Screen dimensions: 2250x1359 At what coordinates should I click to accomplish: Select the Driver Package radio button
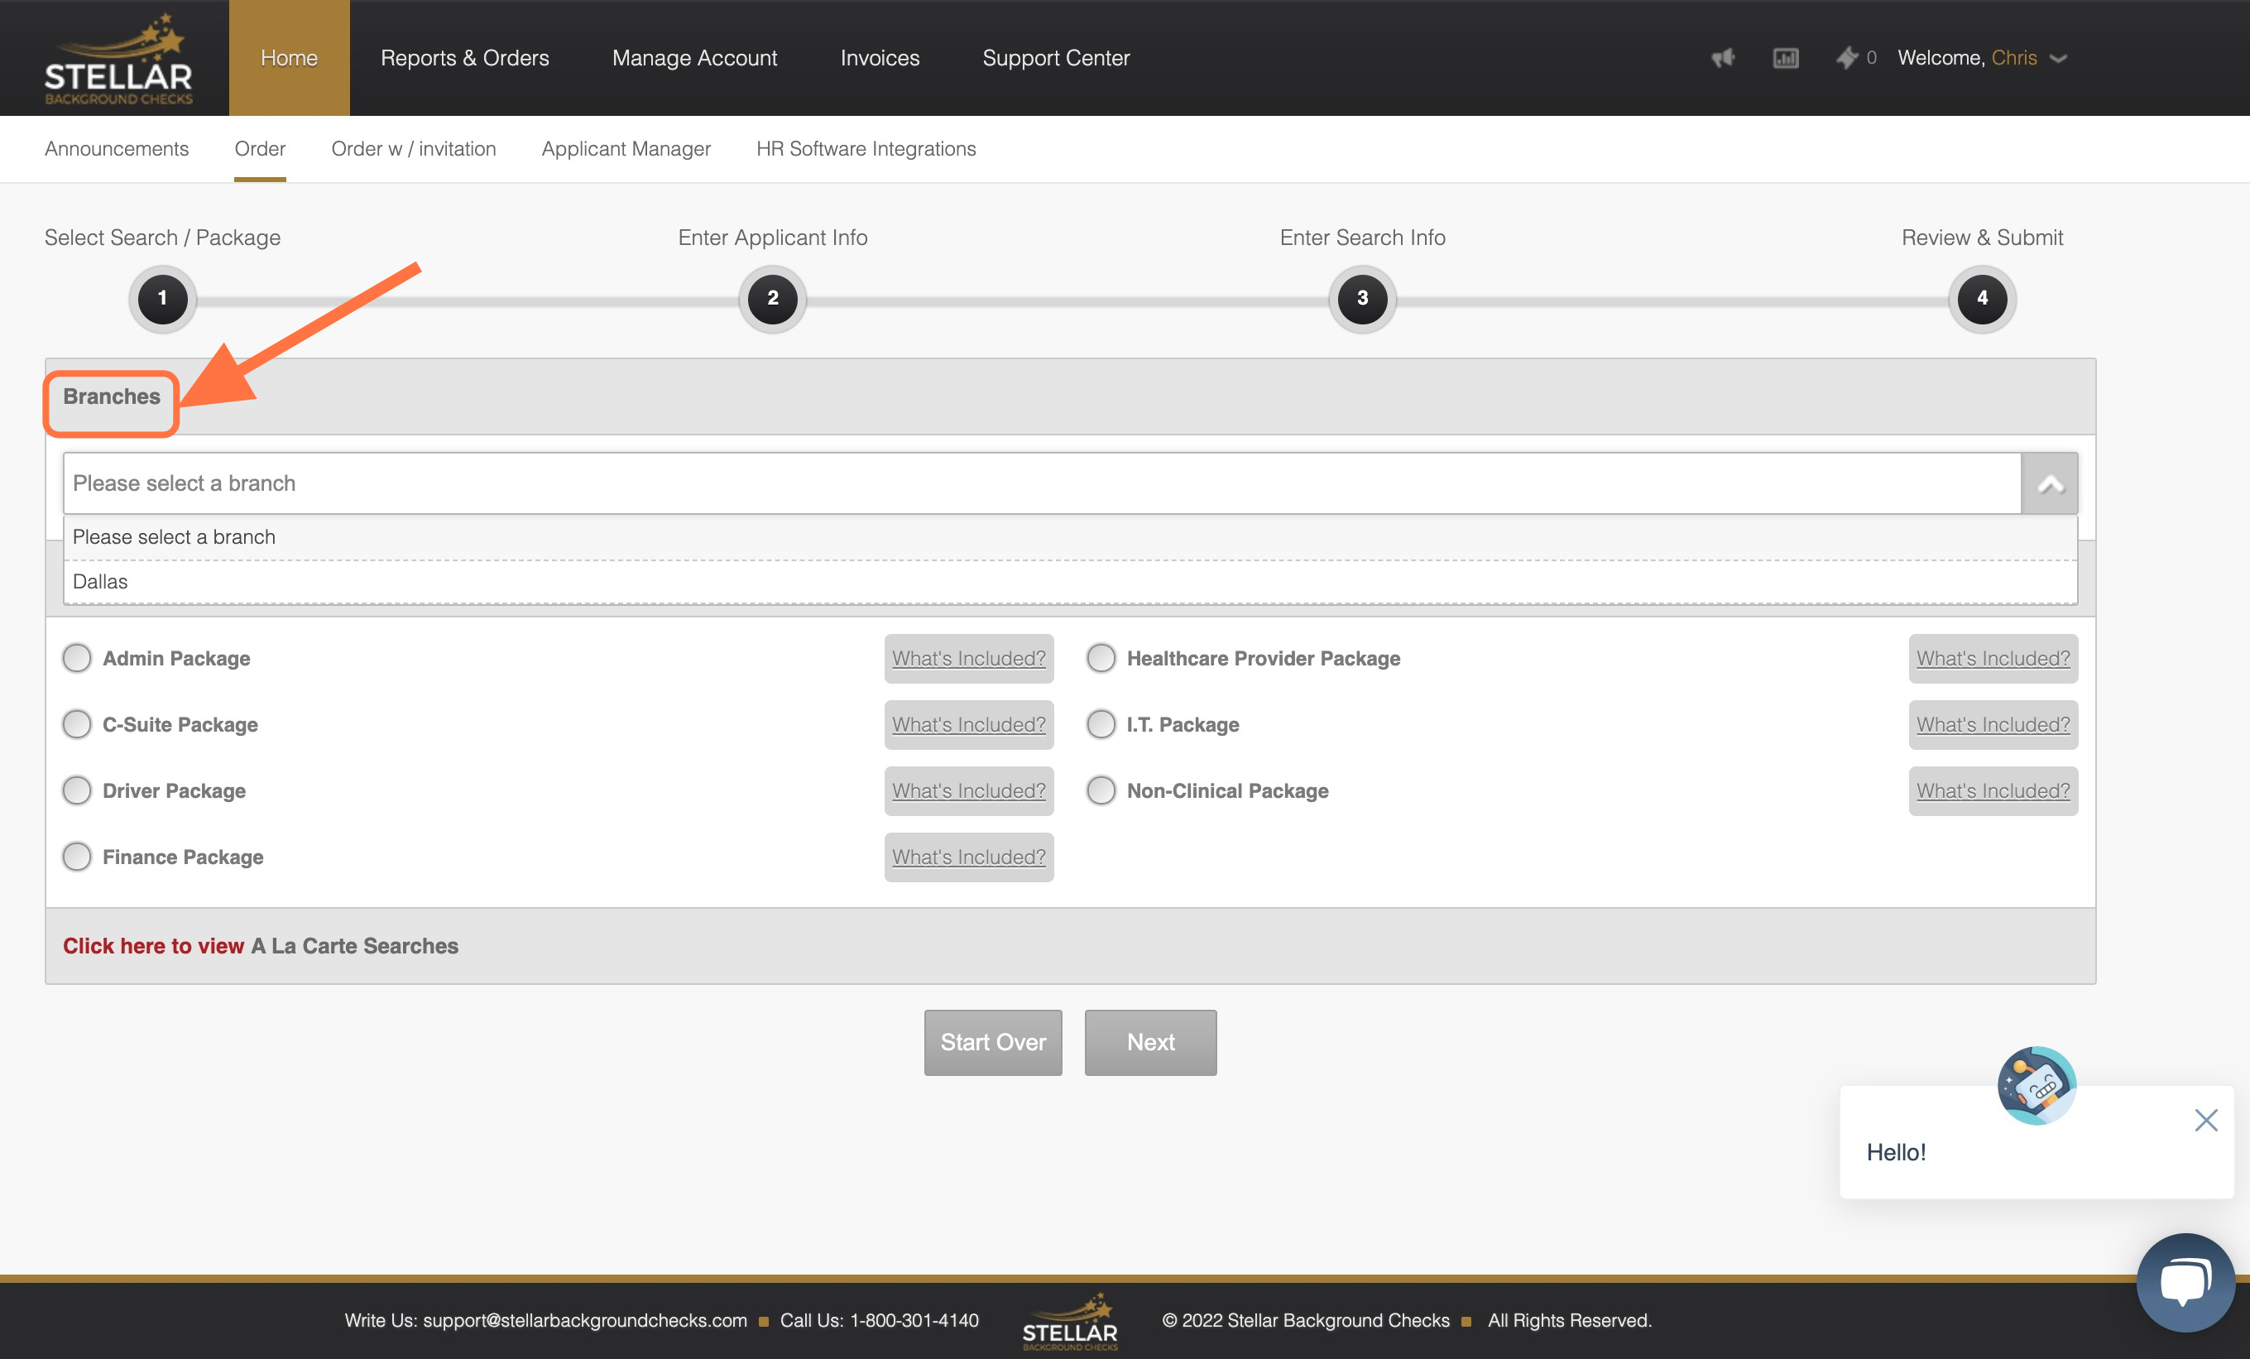coord(77,790)
